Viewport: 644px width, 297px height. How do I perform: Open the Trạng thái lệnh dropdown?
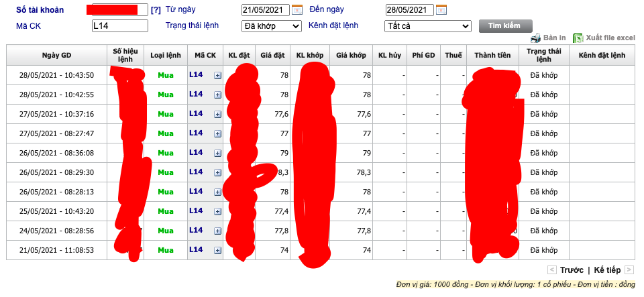272,26
